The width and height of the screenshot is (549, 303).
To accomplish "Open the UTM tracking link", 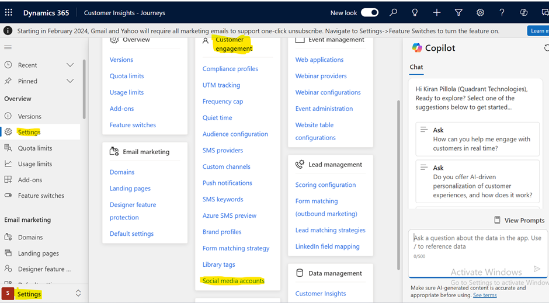I will click(x=221, y=85).
